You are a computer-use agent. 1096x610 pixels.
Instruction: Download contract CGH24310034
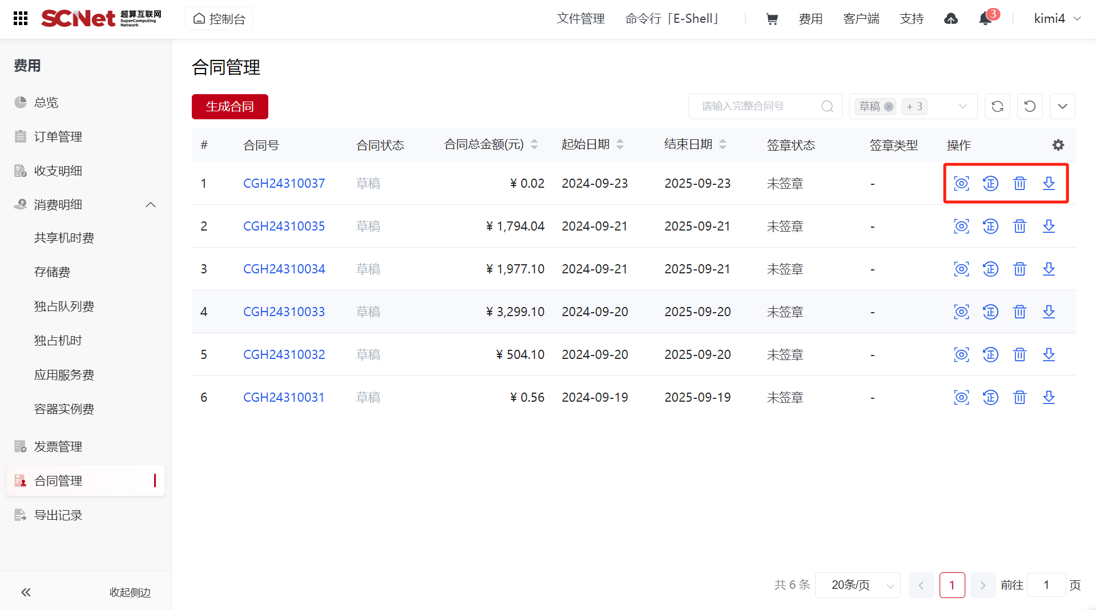coord(1049,269)
